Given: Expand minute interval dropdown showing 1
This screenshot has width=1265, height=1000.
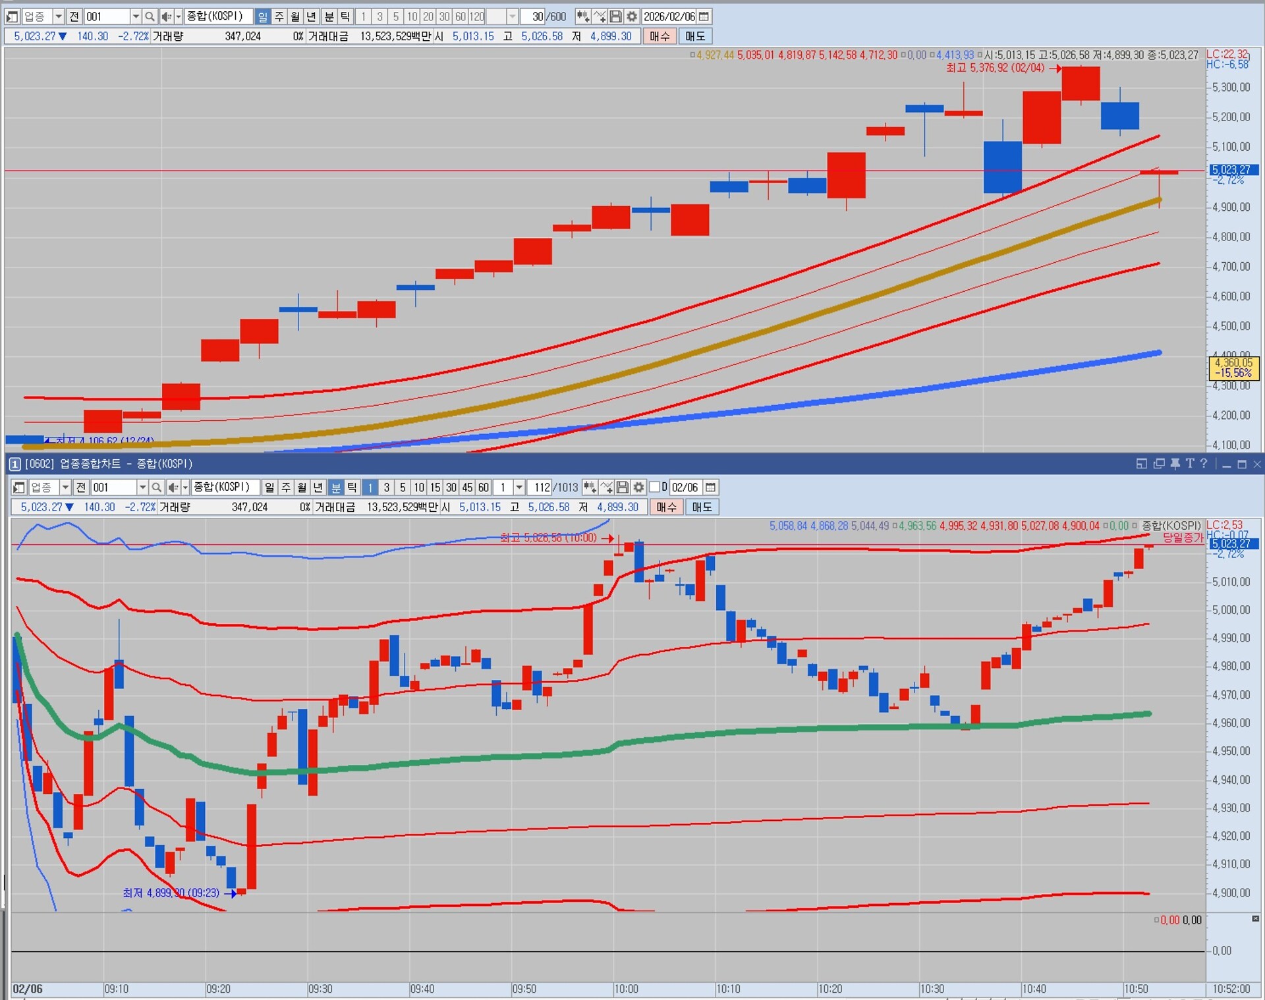Looking at the screenshot, I should click(x=519, y=487).
